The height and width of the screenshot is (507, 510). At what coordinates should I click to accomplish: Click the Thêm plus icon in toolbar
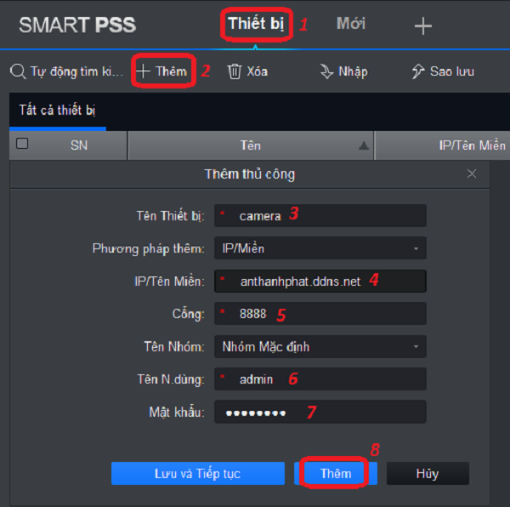tap(143, 71)
